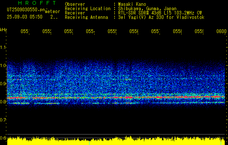
Task: Click the 0.6 kHz axis tick label
Action: coord(3,138)
